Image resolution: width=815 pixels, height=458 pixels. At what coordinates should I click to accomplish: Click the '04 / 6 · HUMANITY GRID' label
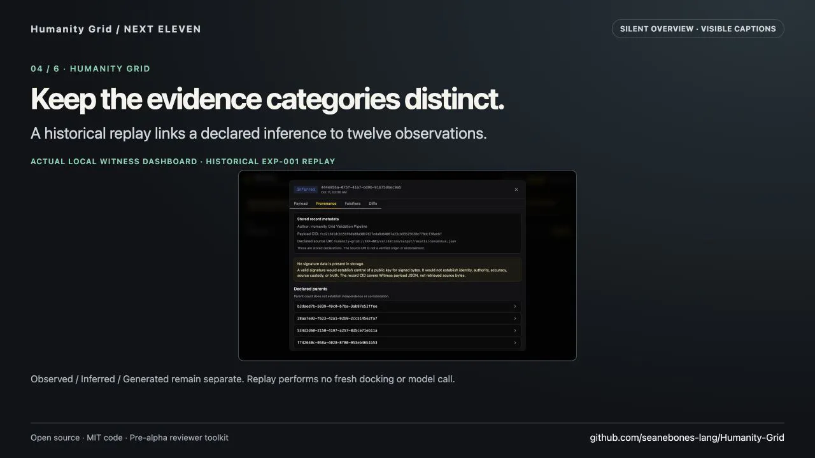pos(90,69)
